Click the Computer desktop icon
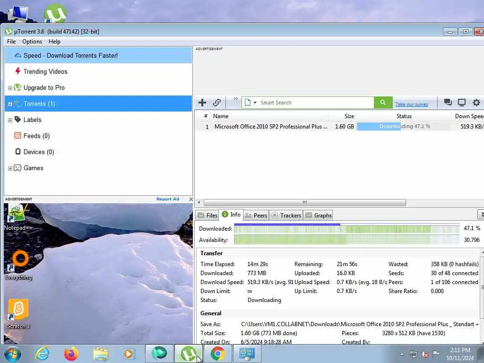Image resolution: width=484 pixels, height=363 pixels. coord(18,14)
